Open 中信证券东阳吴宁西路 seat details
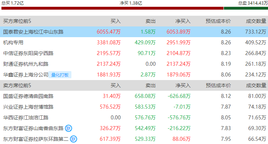 (x=28, y=53)
